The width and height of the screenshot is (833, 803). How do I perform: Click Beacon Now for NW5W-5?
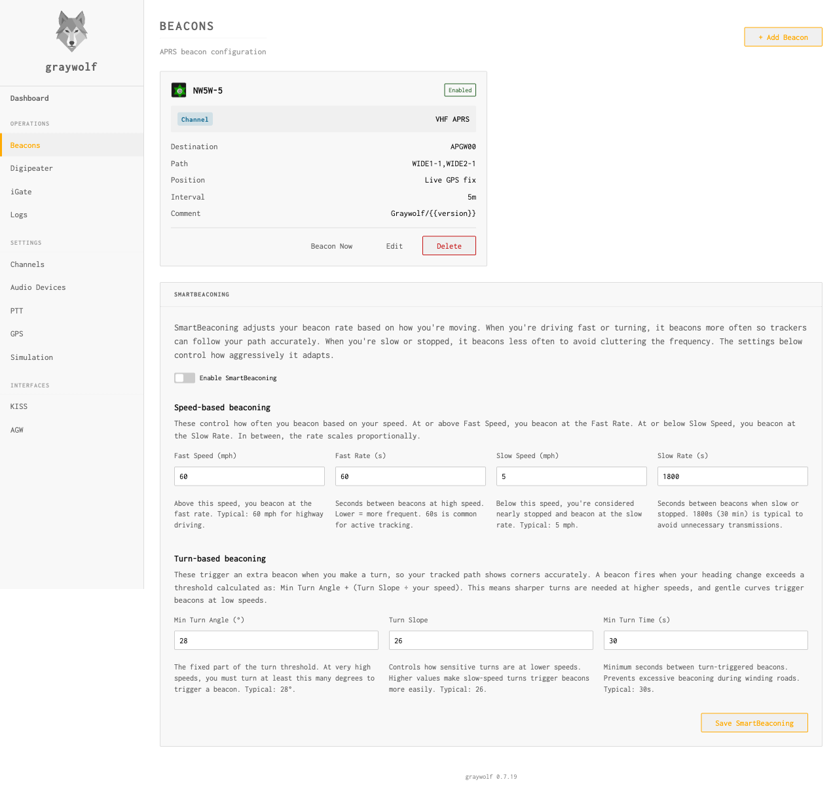(x=331, y=245)
